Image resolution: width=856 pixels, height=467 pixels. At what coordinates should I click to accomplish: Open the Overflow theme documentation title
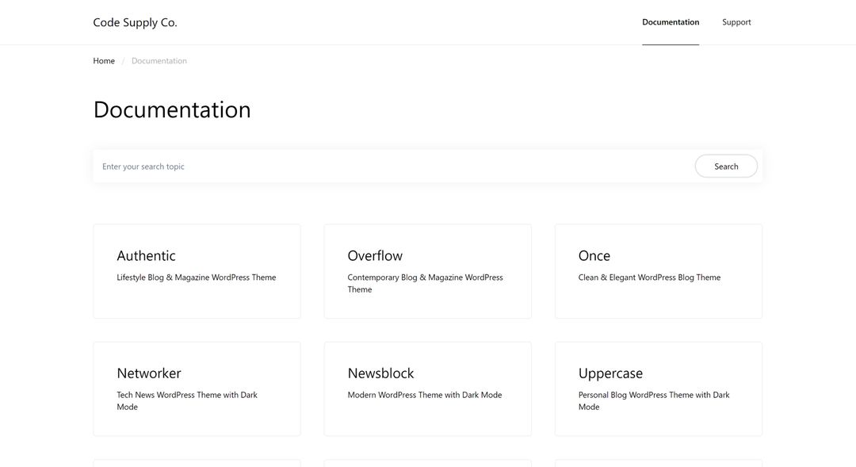(374, 255)
